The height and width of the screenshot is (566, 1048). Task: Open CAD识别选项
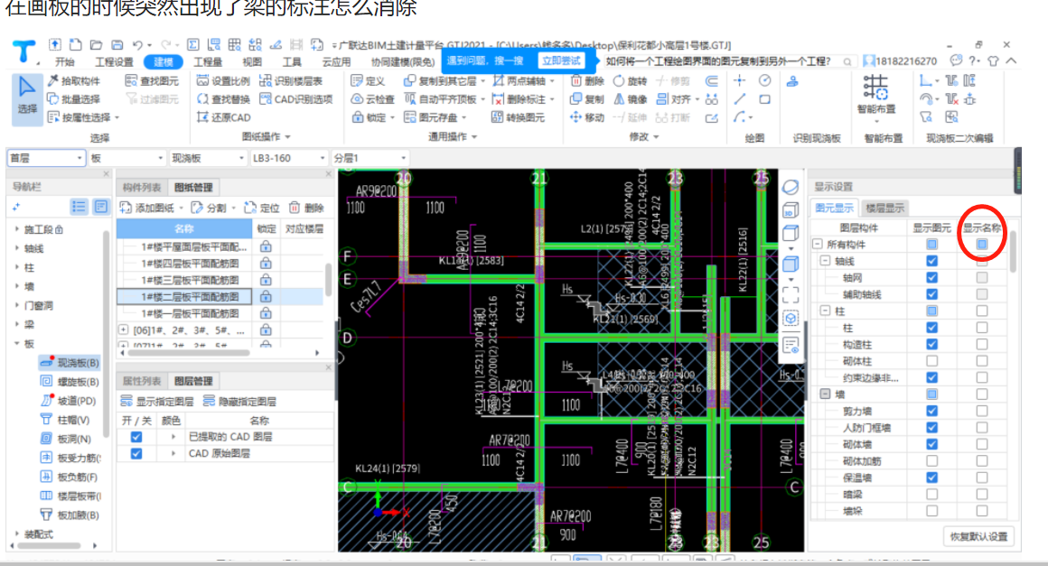(295, 98)
